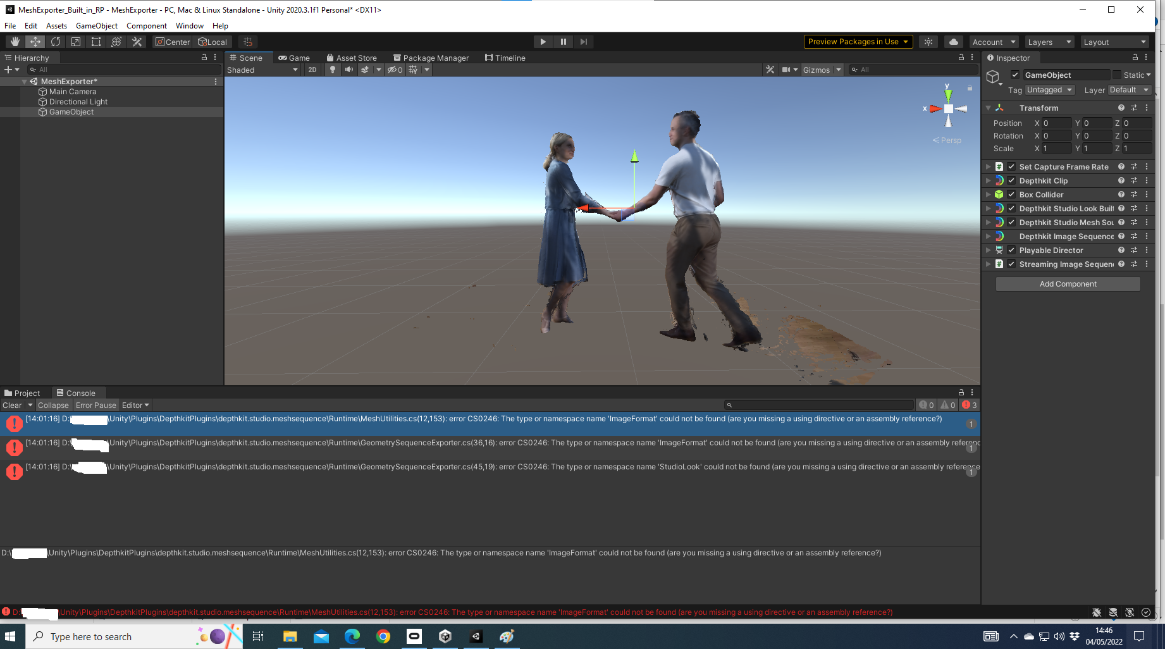The width and height of the screenshot is (1165, 649).
Task: Click the Add Component button
Action: coord(1068,284)
